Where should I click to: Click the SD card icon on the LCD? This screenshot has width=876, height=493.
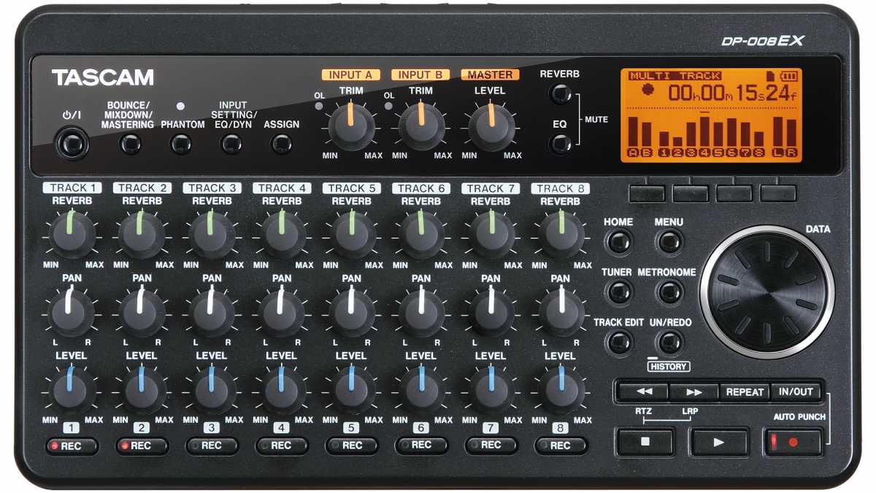tap(770, 75)
